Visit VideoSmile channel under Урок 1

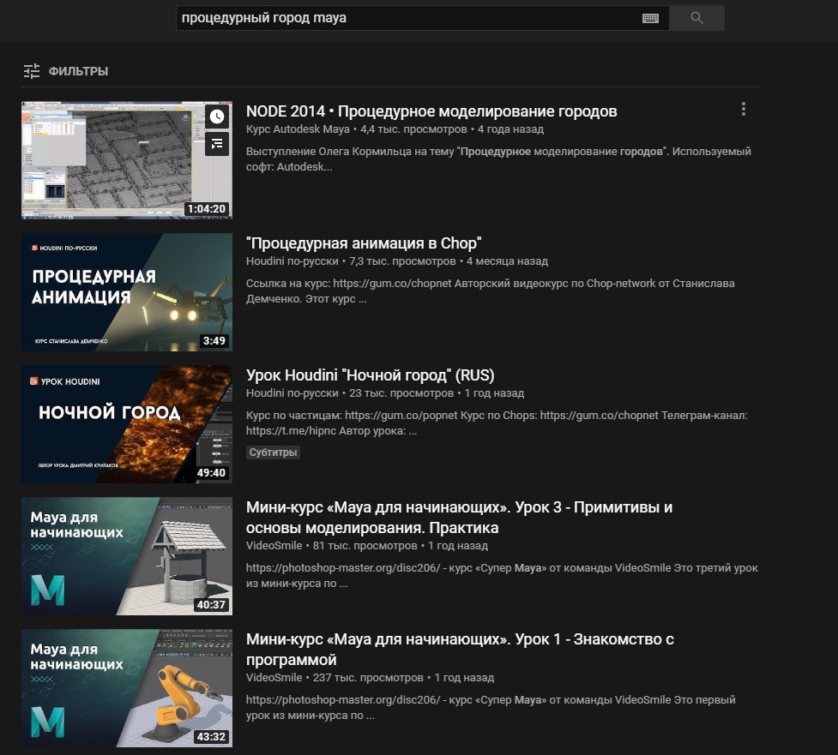tap(274, 678)
